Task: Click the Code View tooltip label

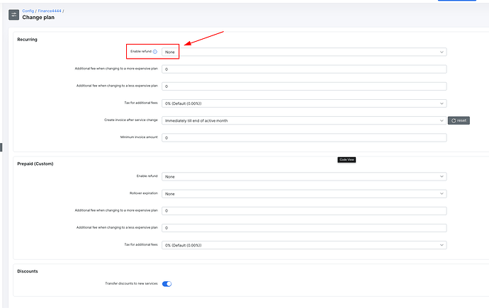Action: [347, 160]
